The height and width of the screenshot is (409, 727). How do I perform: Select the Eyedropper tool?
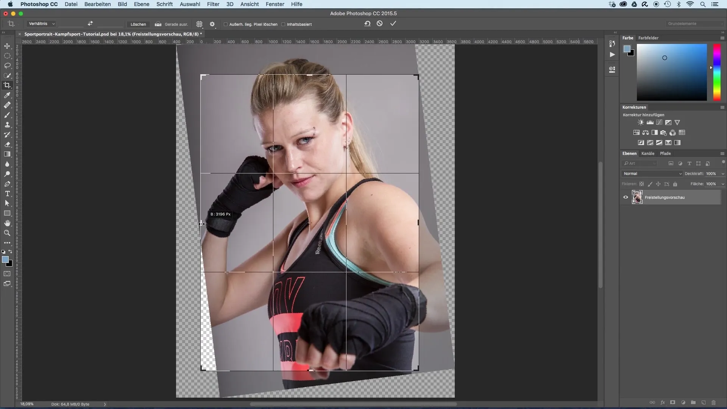click(x=7, y=95)
